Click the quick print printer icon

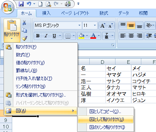tap(68, 4)
